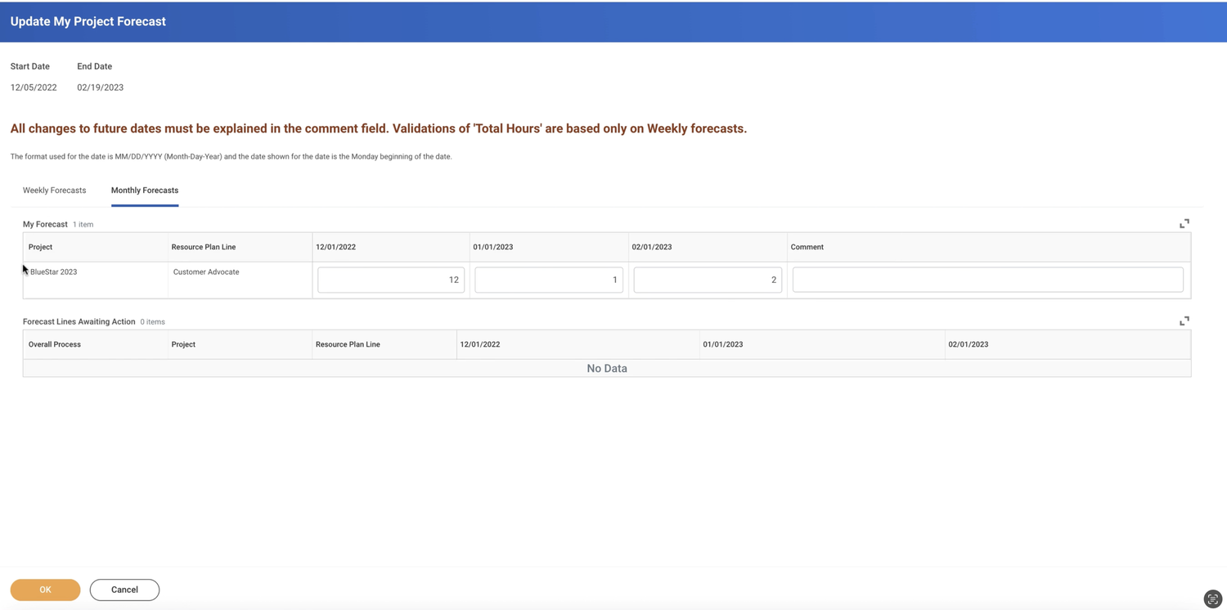Click the Overall Process column header

[x=54, y=344]
